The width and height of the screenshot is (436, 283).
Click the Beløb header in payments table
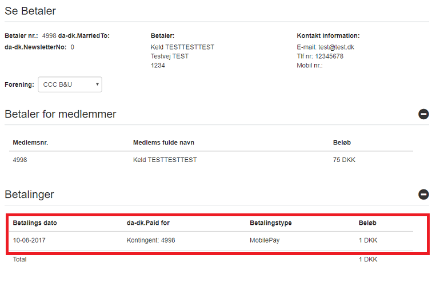pyautogui.click(x=367, y=223)
